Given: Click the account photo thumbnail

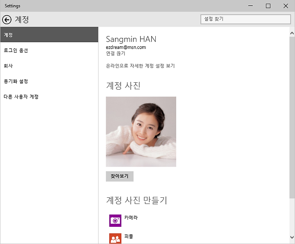Looking at the screenshot, I should coord(141,131).
